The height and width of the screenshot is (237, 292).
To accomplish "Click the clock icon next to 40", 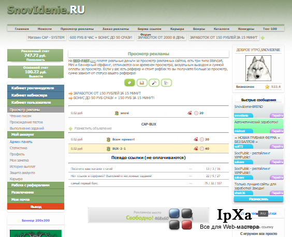I will tap(202, 149).
